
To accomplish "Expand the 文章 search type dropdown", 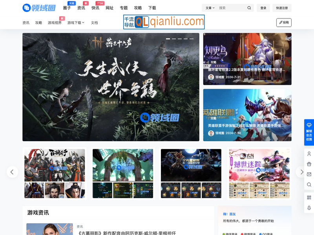I will pyautogui.click(x=210, y=8).
